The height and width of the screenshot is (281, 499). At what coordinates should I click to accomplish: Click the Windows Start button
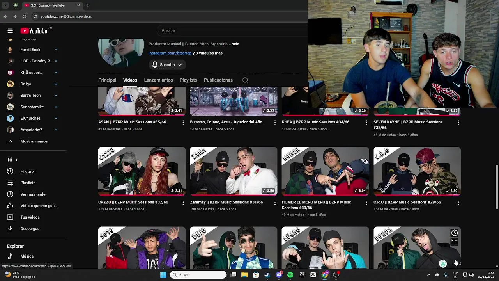pyautogui.click(x=163, y=275)
